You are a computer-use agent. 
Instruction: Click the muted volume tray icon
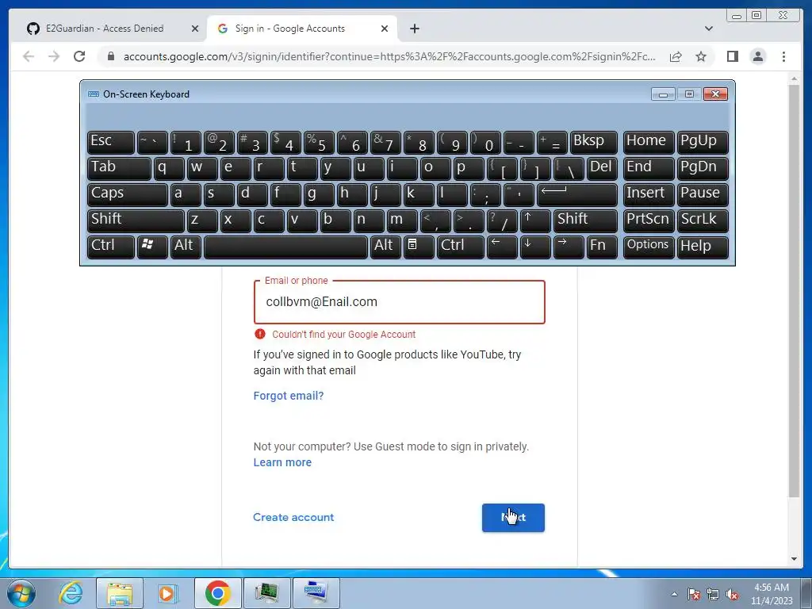[x=732, y=595]
